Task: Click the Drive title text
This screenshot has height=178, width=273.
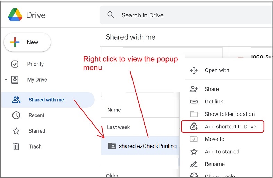Action: 36,15
